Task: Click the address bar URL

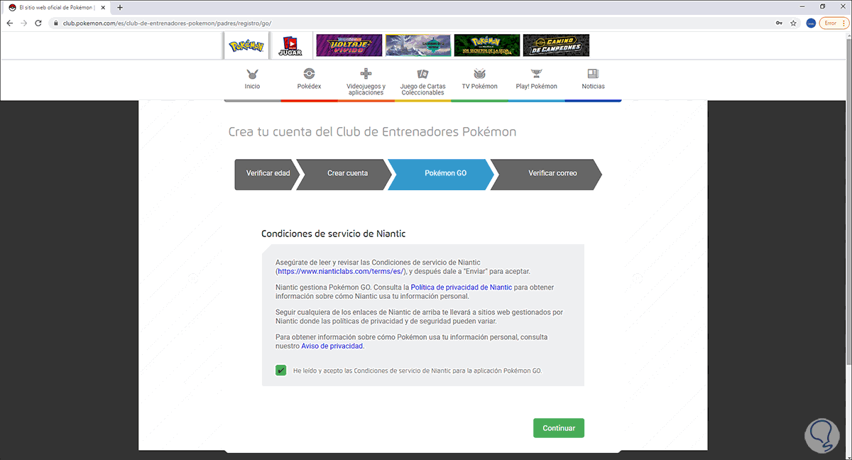Action: click(x=167, y=23)
